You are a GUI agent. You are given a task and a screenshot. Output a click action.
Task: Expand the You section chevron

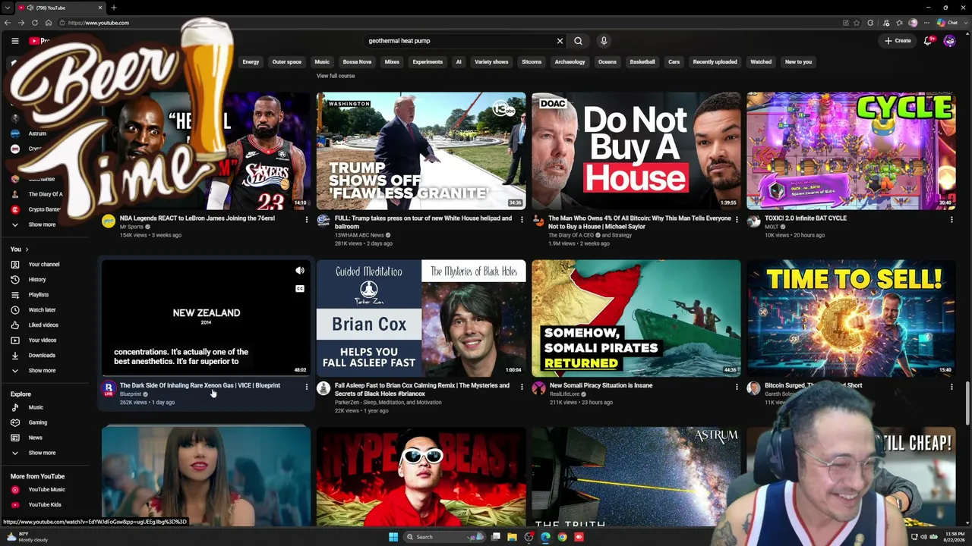click(27, 249)
